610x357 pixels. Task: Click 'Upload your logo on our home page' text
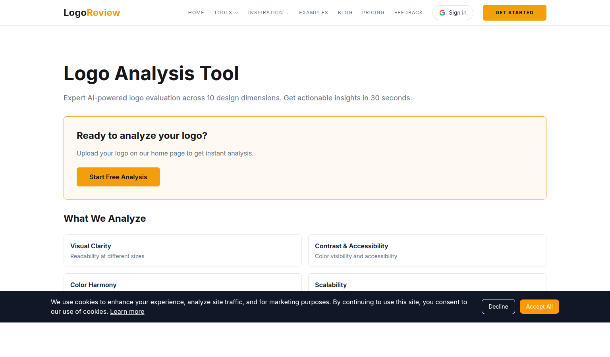[x=165, y=153]
